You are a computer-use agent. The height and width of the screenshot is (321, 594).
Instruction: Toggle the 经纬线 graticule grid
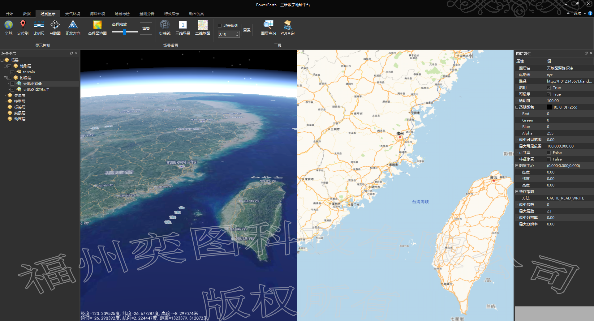click(165, 25)
